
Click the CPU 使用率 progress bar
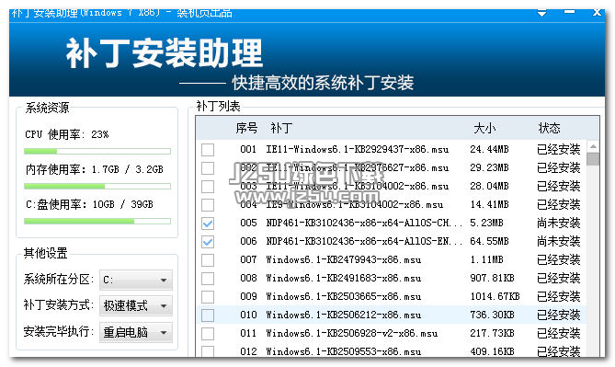pos(97,151)
